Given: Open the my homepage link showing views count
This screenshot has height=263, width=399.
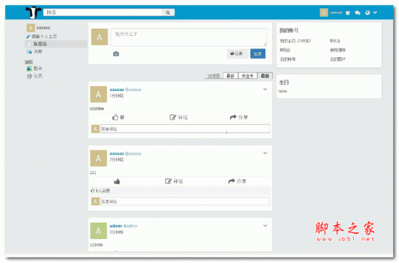Looking at the screenshot, I should click(295, 41).
